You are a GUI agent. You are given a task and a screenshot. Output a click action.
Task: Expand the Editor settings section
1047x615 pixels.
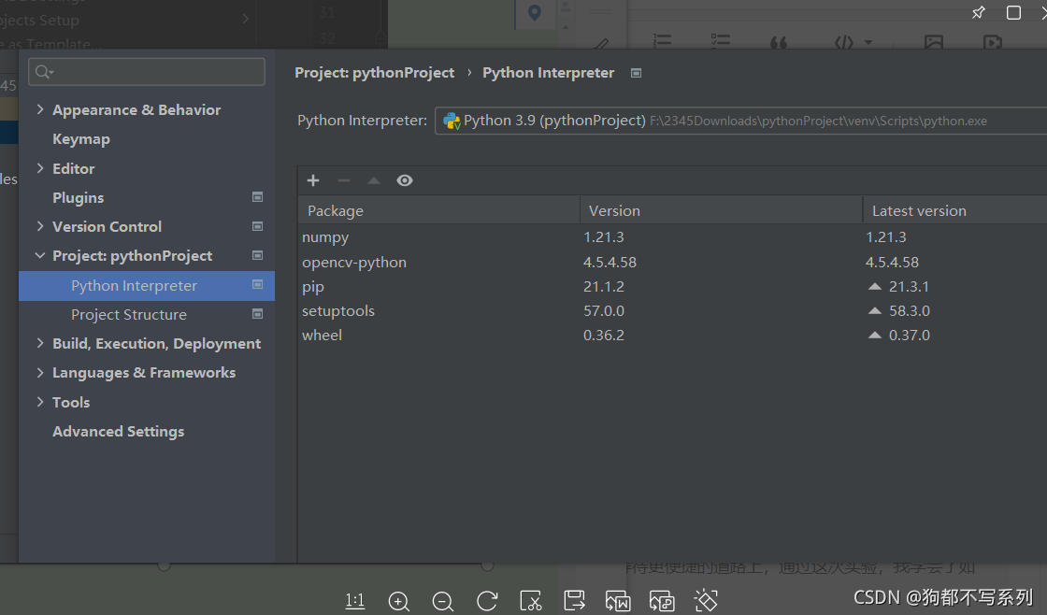pyautogui.click(x=40, y=168)
